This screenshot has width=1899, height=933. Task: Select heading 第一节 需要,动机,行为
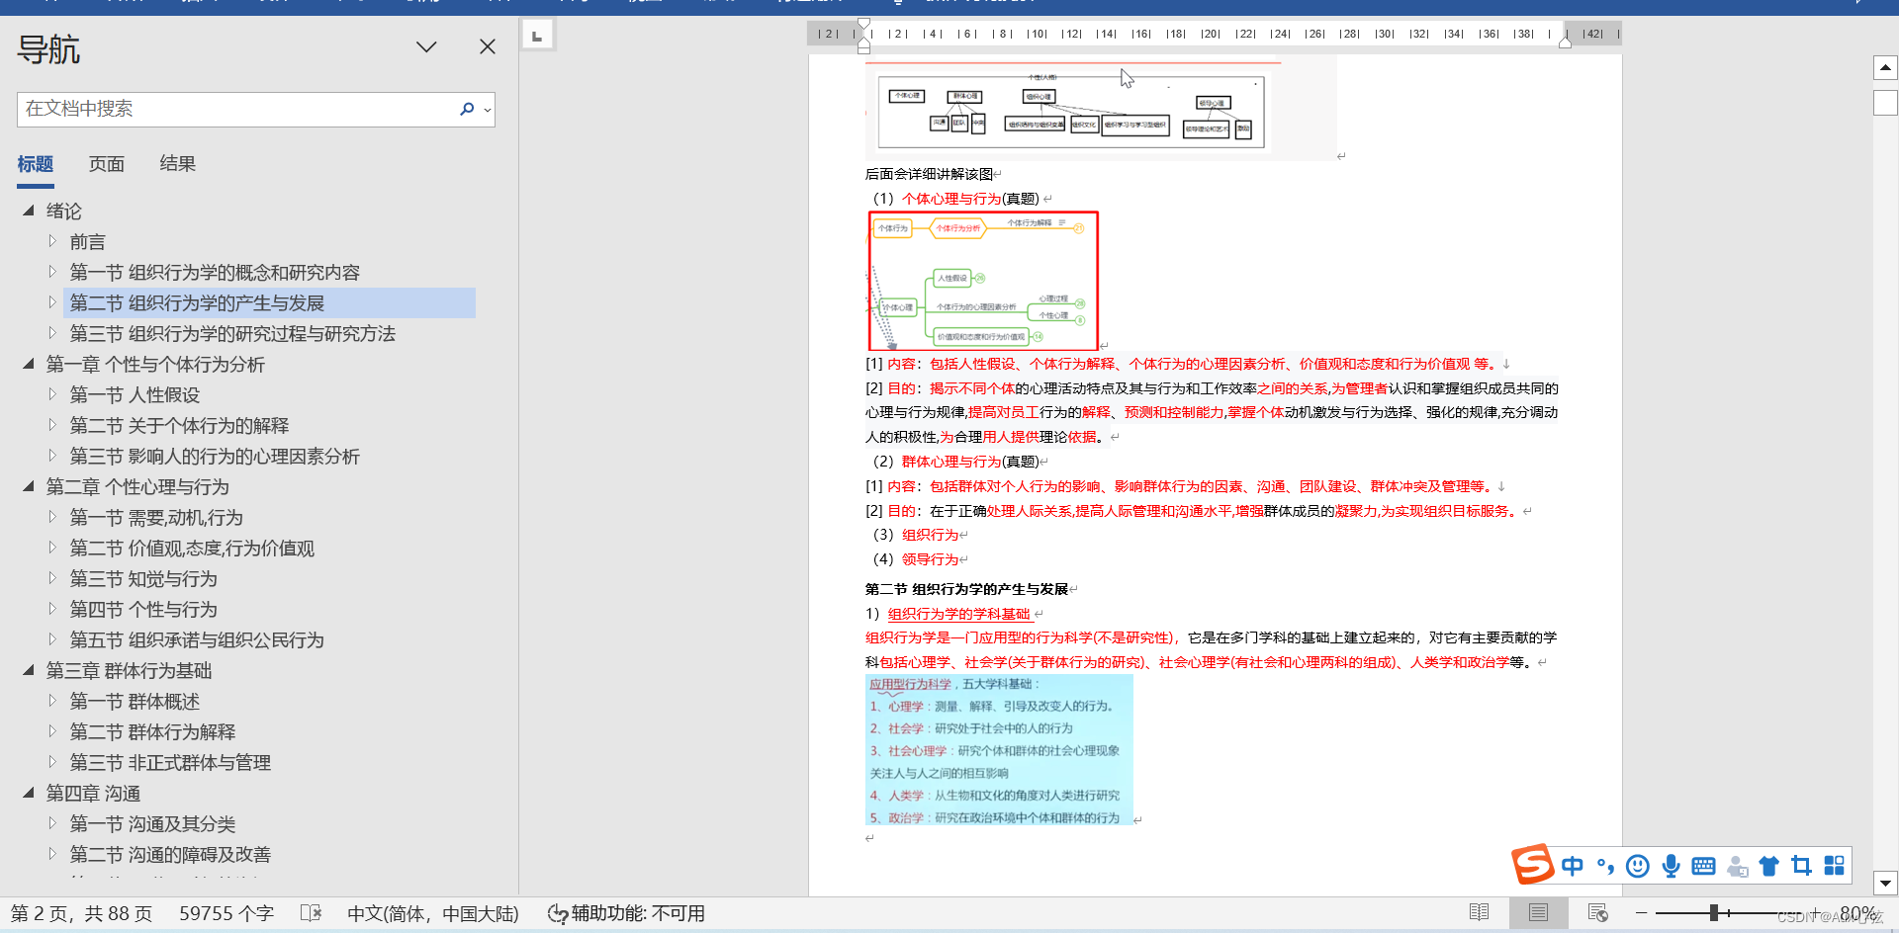click(156, 517)
